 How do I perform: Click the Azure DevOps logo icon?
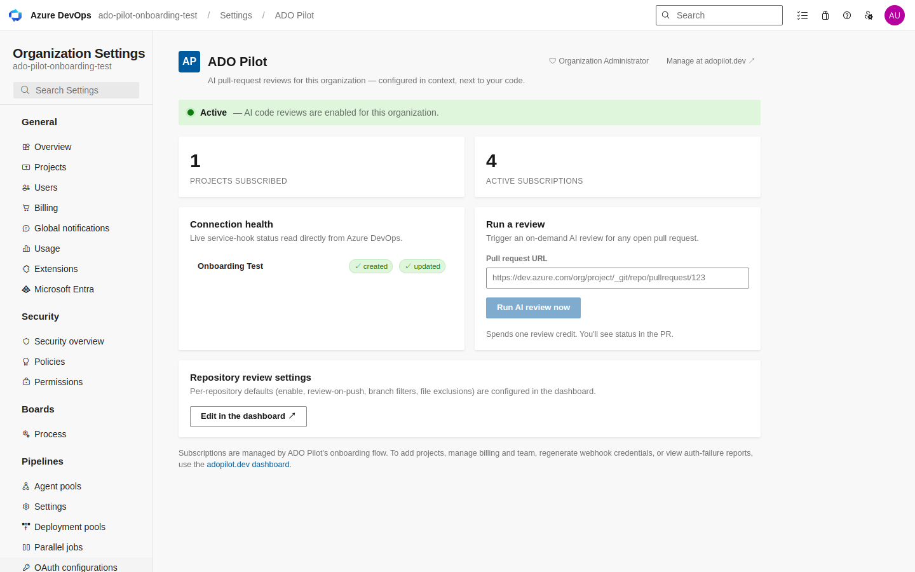(15, 15)
